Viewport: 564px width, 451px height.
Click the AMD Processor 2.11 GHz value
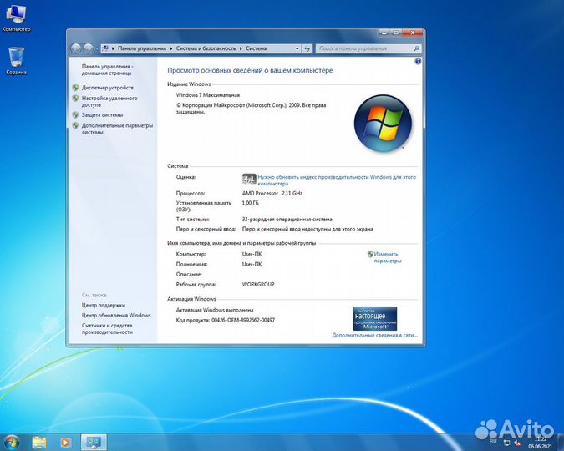(x=272, y=194)
